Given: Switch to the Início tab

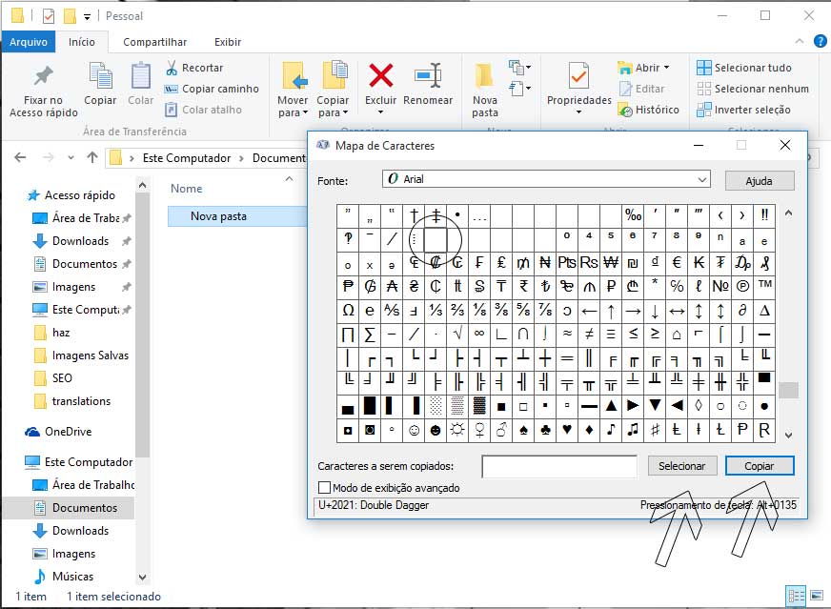Looking at the screenshot, I should 82,42.
